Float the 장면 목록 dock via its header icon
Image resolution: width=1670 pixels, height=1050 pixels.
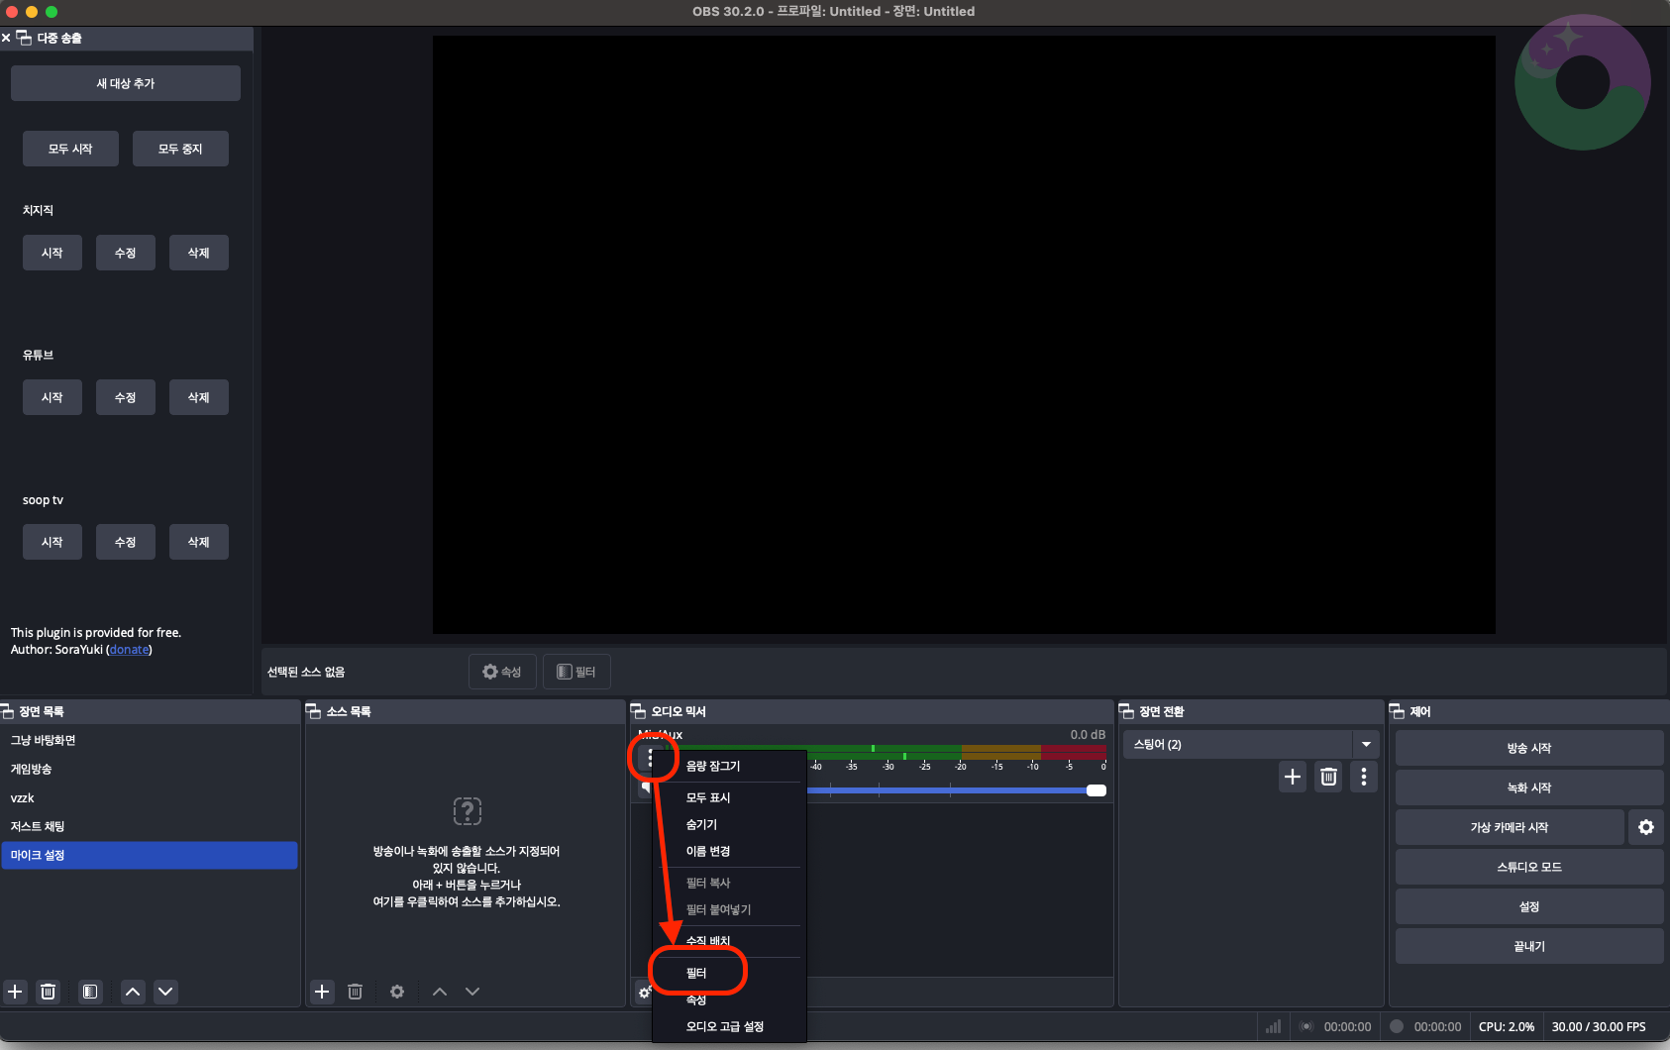pyautogui.click(x=7, y=711)
